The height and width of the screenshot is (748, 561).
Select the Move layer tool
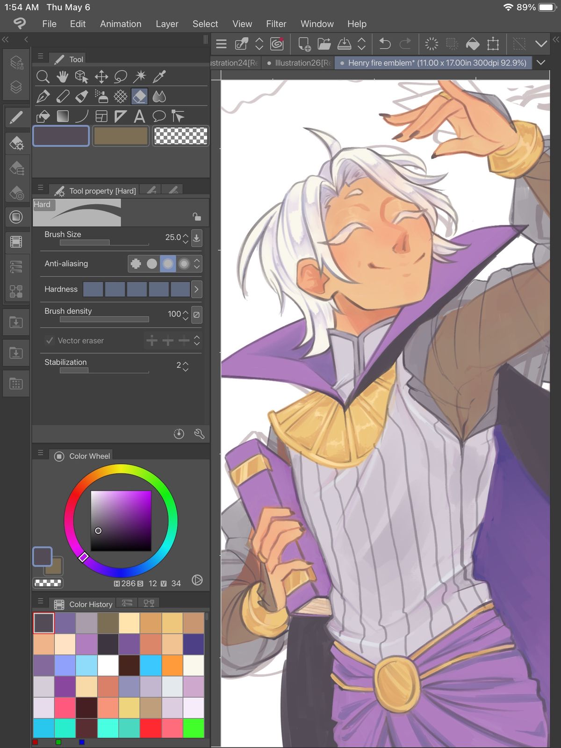101,77
